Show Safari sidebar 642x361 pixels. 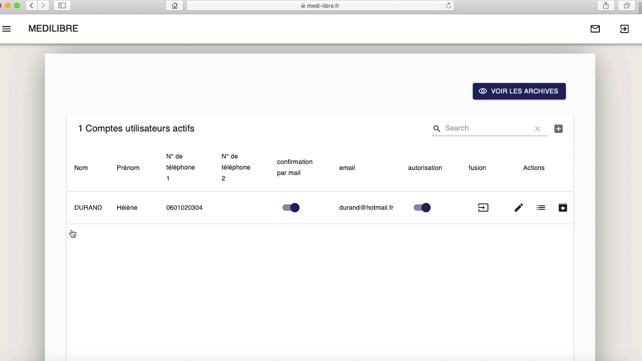point(62,6)
